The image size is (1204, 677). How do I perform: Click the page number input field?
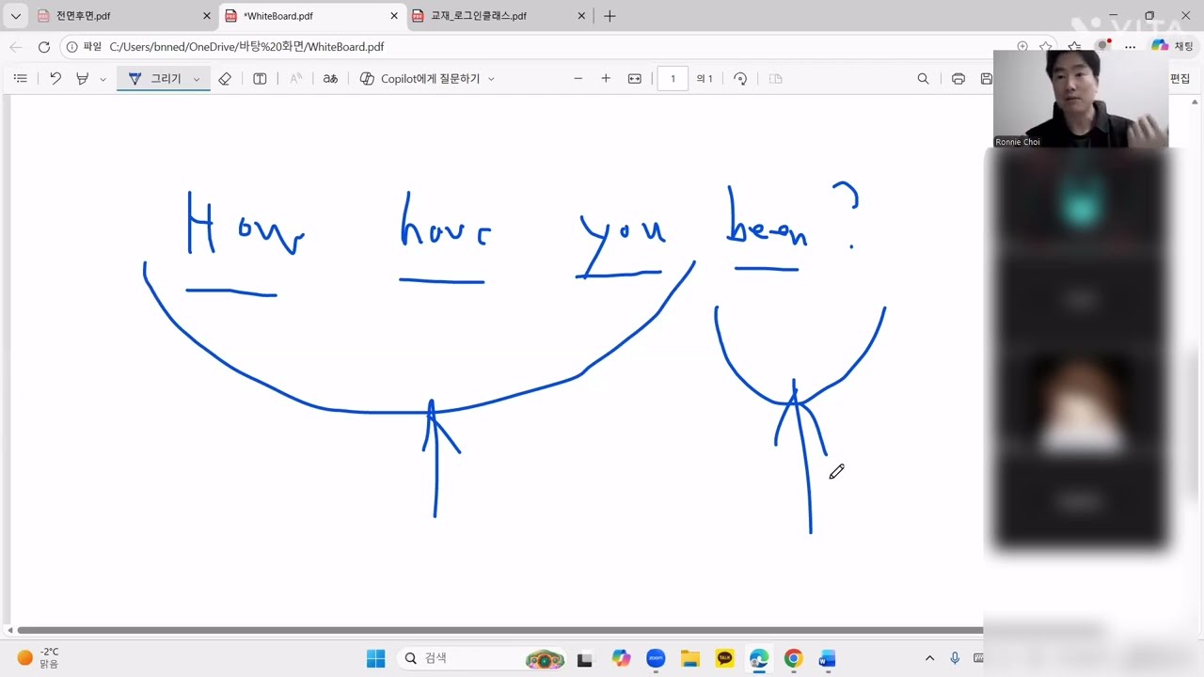[673, 79]
